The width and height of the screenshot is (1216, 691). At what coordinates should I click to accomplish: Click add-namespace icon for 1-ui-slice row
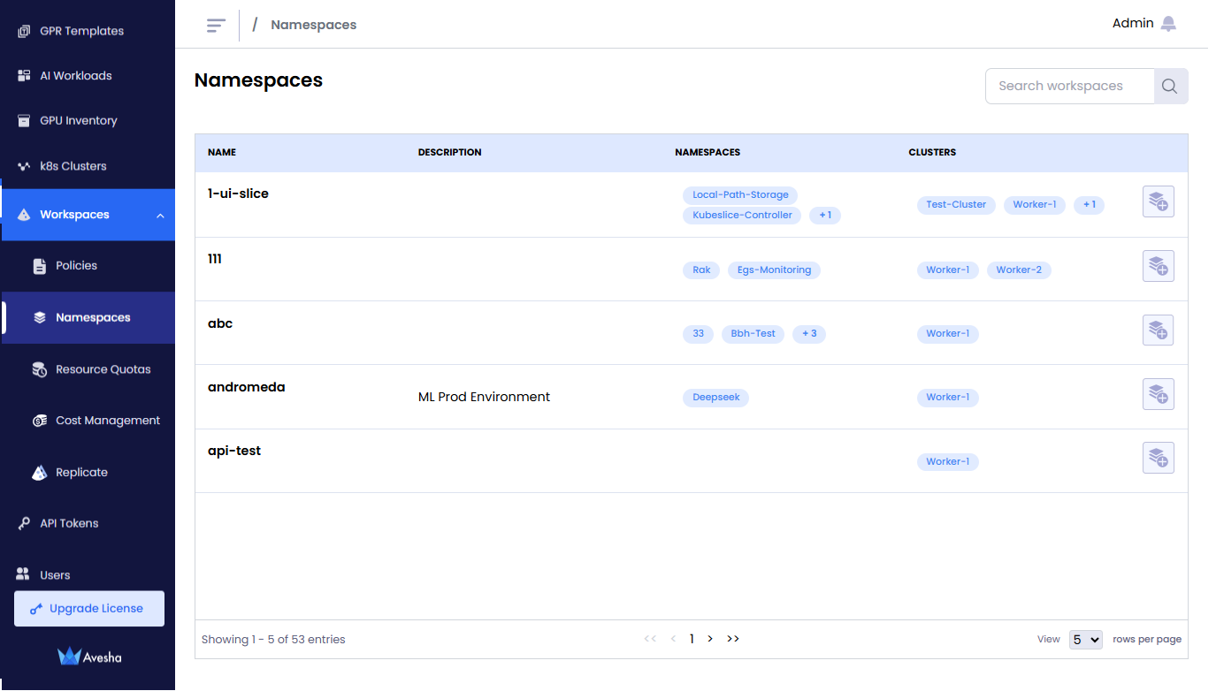point(1158,202)
